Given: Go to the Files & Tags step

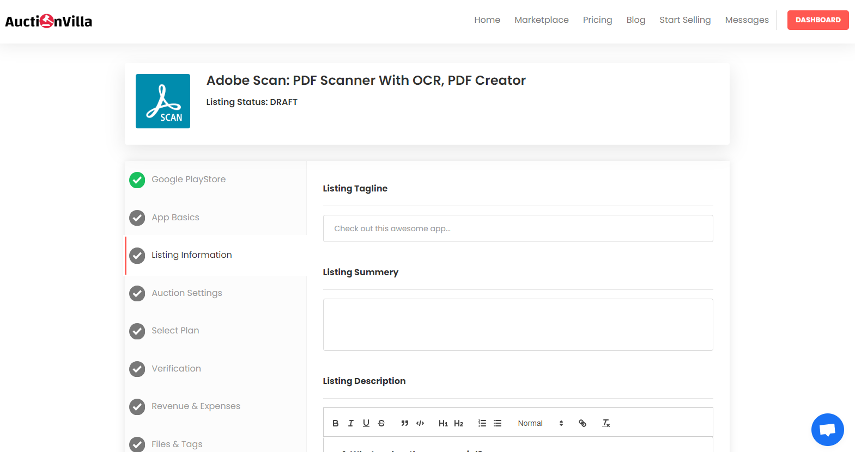Looking at the screenshot, I should point(177,444).
